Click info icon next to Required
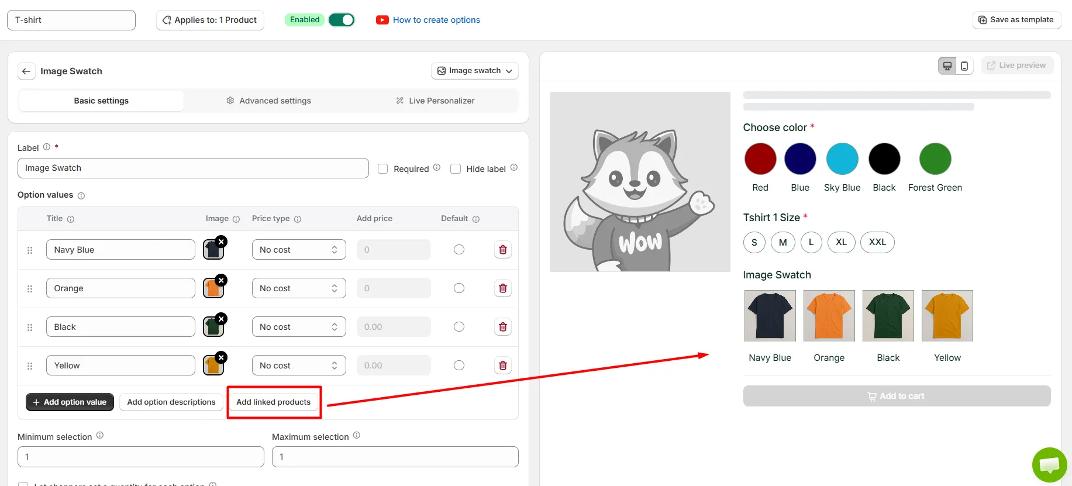The image size is (1072, 486). pyautogui.click(x=437, y=167)
